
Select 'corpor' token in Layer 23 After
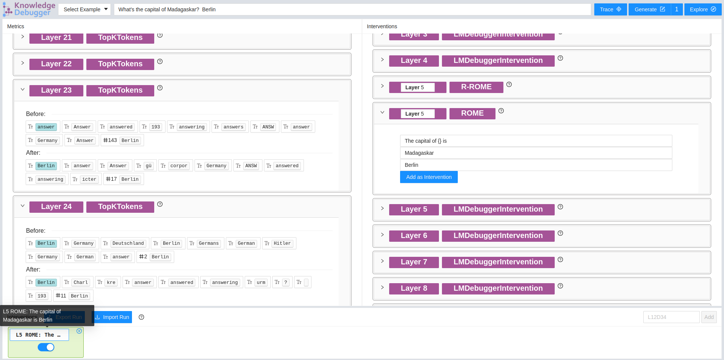175,166
